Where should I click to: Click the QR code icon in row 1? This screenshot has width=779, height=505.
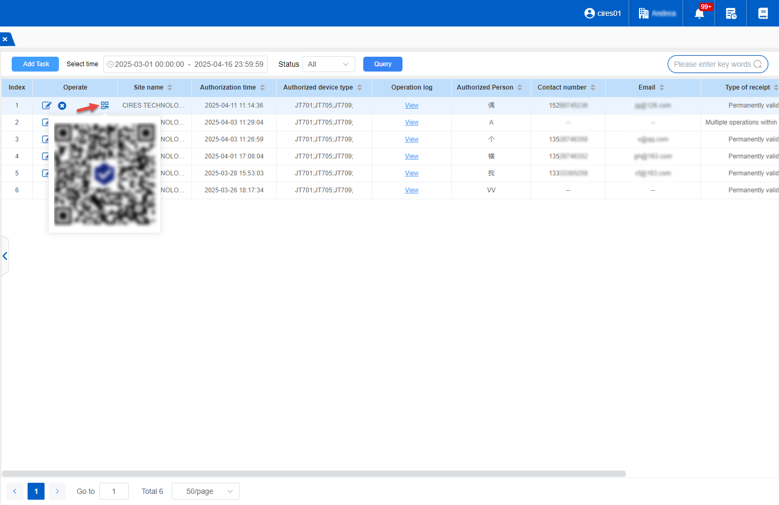(104, 105)
